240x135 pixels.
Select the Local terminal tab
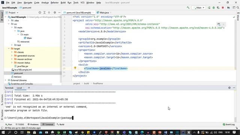[x=19, y=88]
